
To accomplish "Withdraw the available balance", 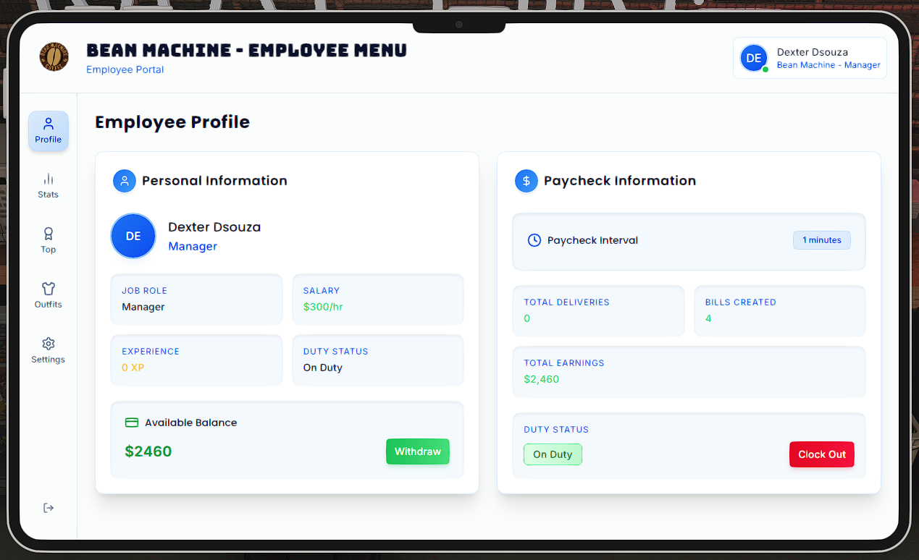I will click(418, 451).
